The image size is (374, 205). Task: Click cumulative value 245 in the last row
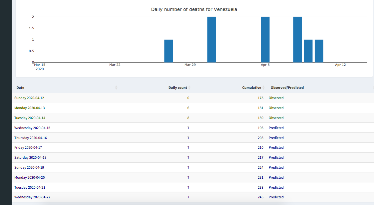[260, 197]
